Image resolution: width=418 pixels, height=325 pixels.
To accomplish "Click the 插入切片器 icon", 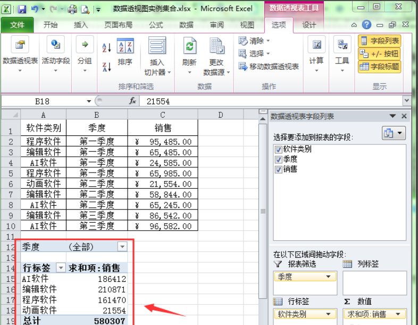I will click(157, 45).
